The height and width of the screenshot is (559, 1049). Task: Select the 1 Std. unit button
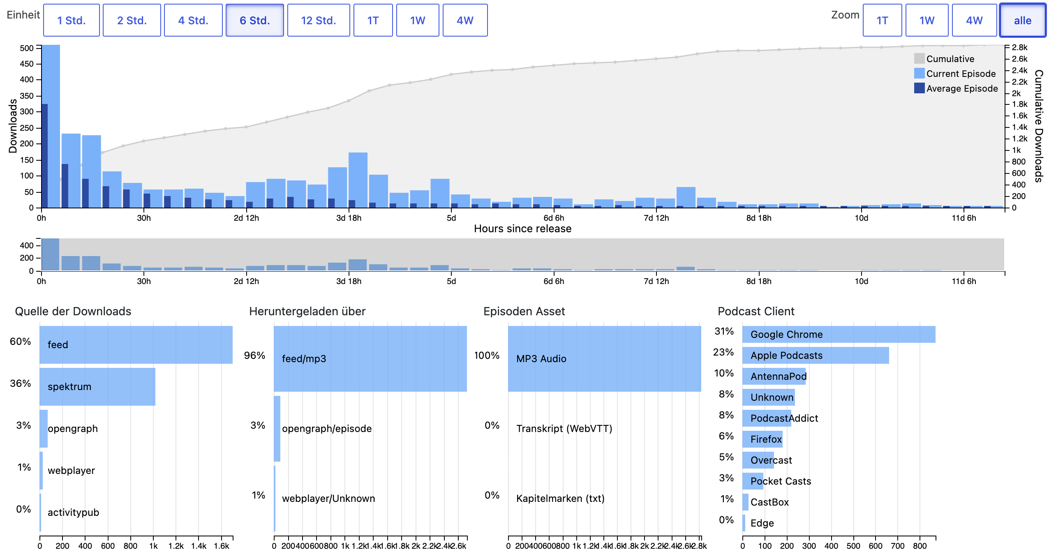coord(72,20)
